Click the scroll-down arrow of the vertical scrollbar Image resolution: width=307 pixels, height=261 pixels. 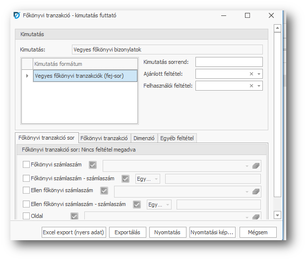click(277, 215)
